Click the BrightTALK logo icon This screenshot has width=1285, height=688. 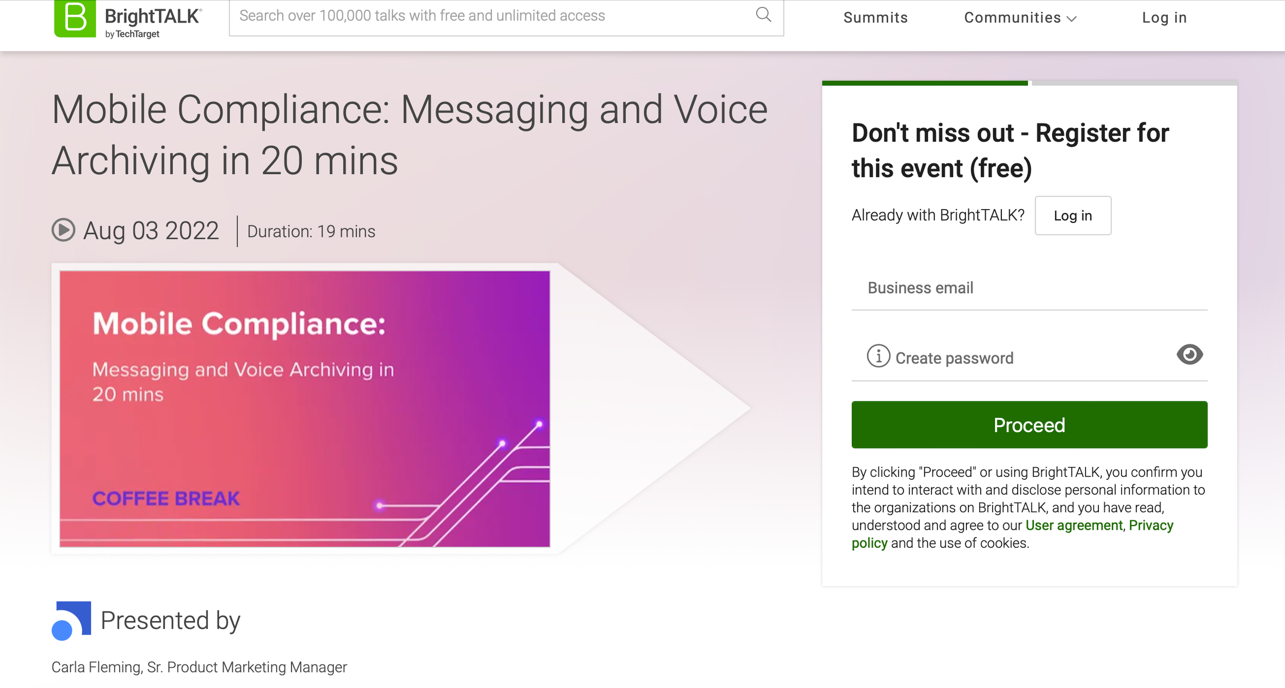coord(75,18)
